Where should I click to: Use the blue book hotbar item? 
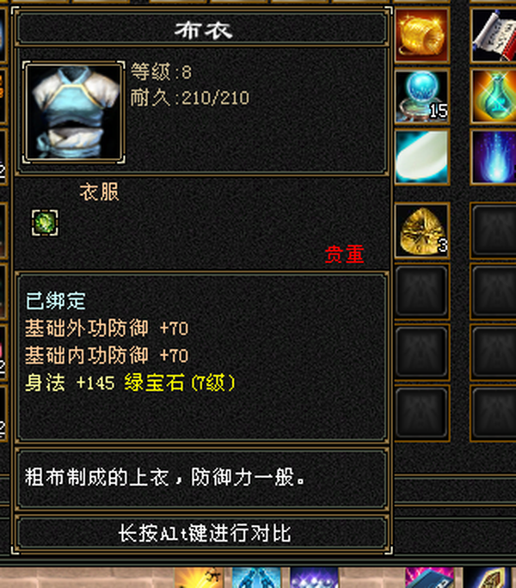click(430, 578)
